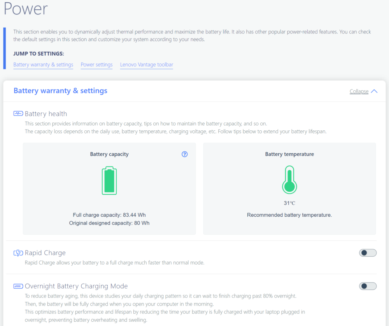This screenshot has height=326, width=389.
Task: Click the chevron arrow beside Collapse
Action: pos(374,91)
